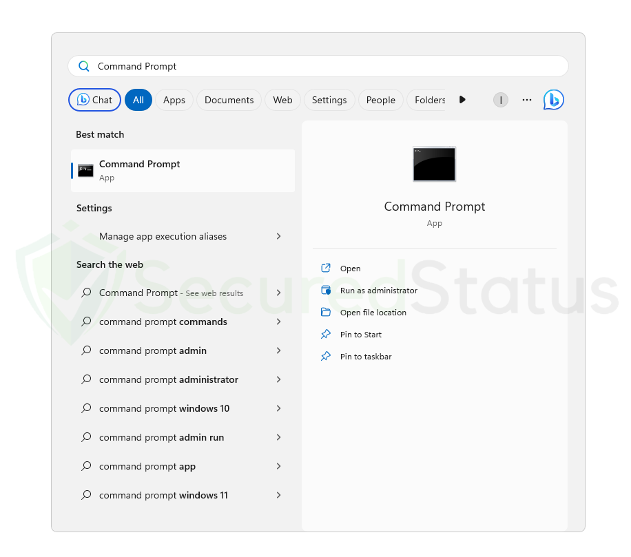Select 'command prompt app' suggestion
The image size is (631, 557).
[183, 466]
